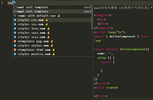
Task: Click the <style scoped> line in preview
Action: (x=106, y=88)
